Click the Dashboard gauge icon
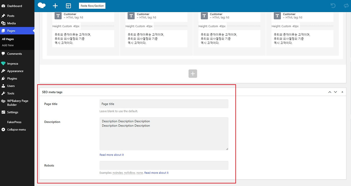Image resolution: width=351 pixels, height=186 pixels. tap(3, 6)
